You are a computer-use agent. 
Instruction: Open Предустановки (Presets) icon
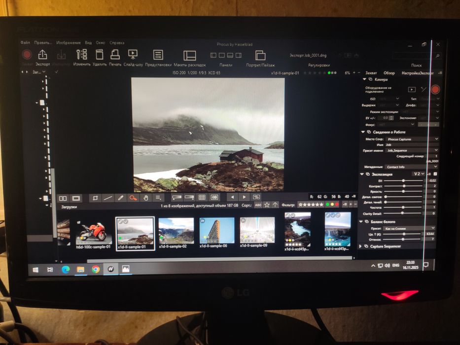pos(158,55)
